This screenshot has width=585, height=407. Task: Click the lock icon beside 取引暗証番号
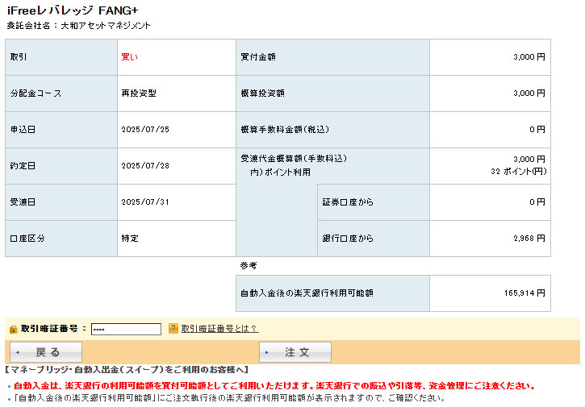13,329
